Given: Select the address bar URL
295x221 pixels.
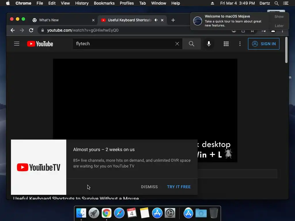Looking at the screenshot, I should (83, 30).
